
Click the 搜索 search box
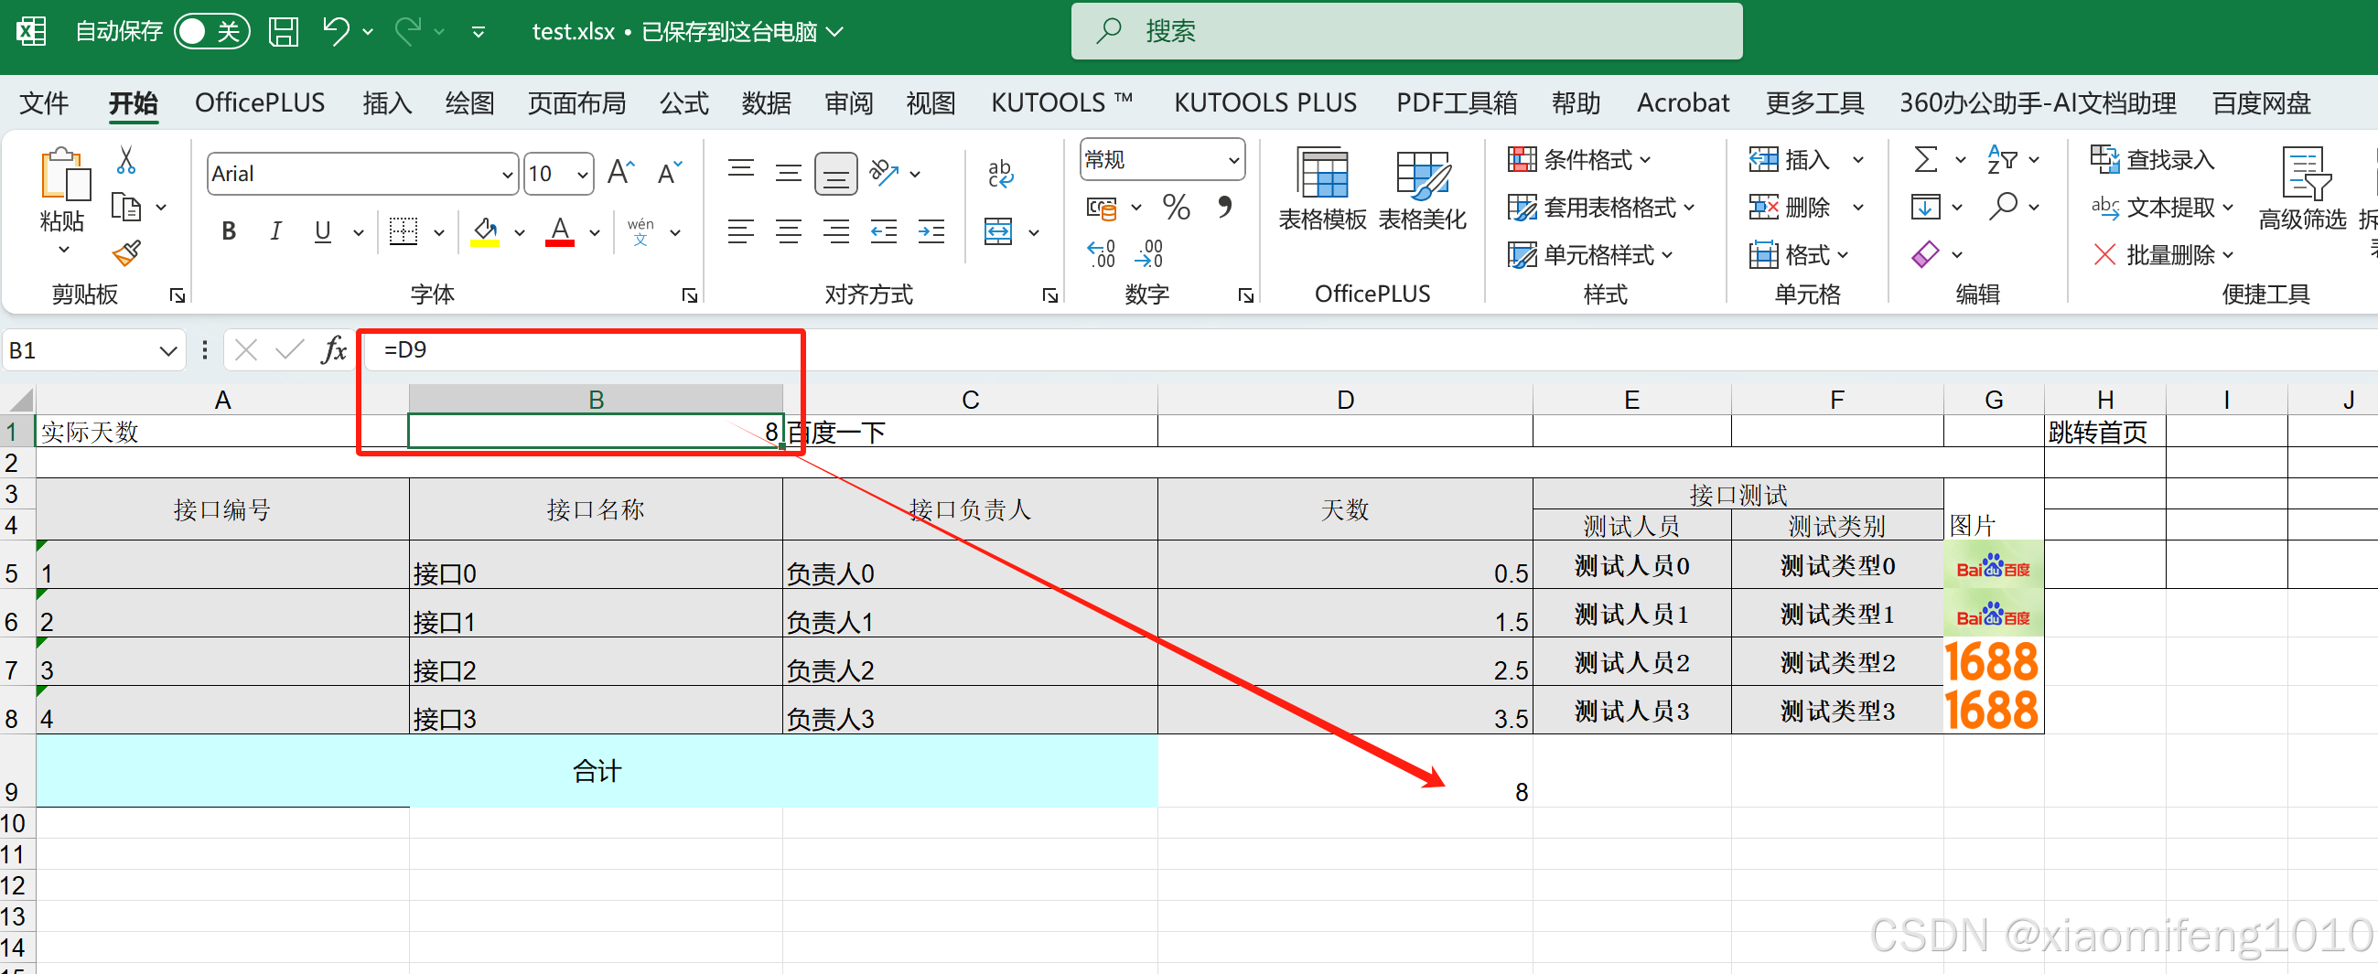(x=1406, y=31)
